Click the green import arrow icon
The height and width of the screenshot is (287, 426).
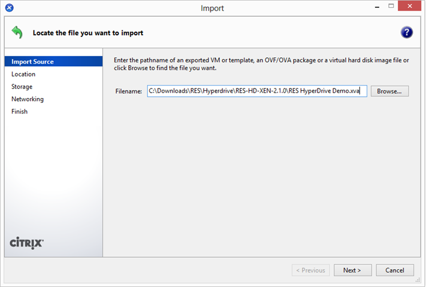click(17, 32)
